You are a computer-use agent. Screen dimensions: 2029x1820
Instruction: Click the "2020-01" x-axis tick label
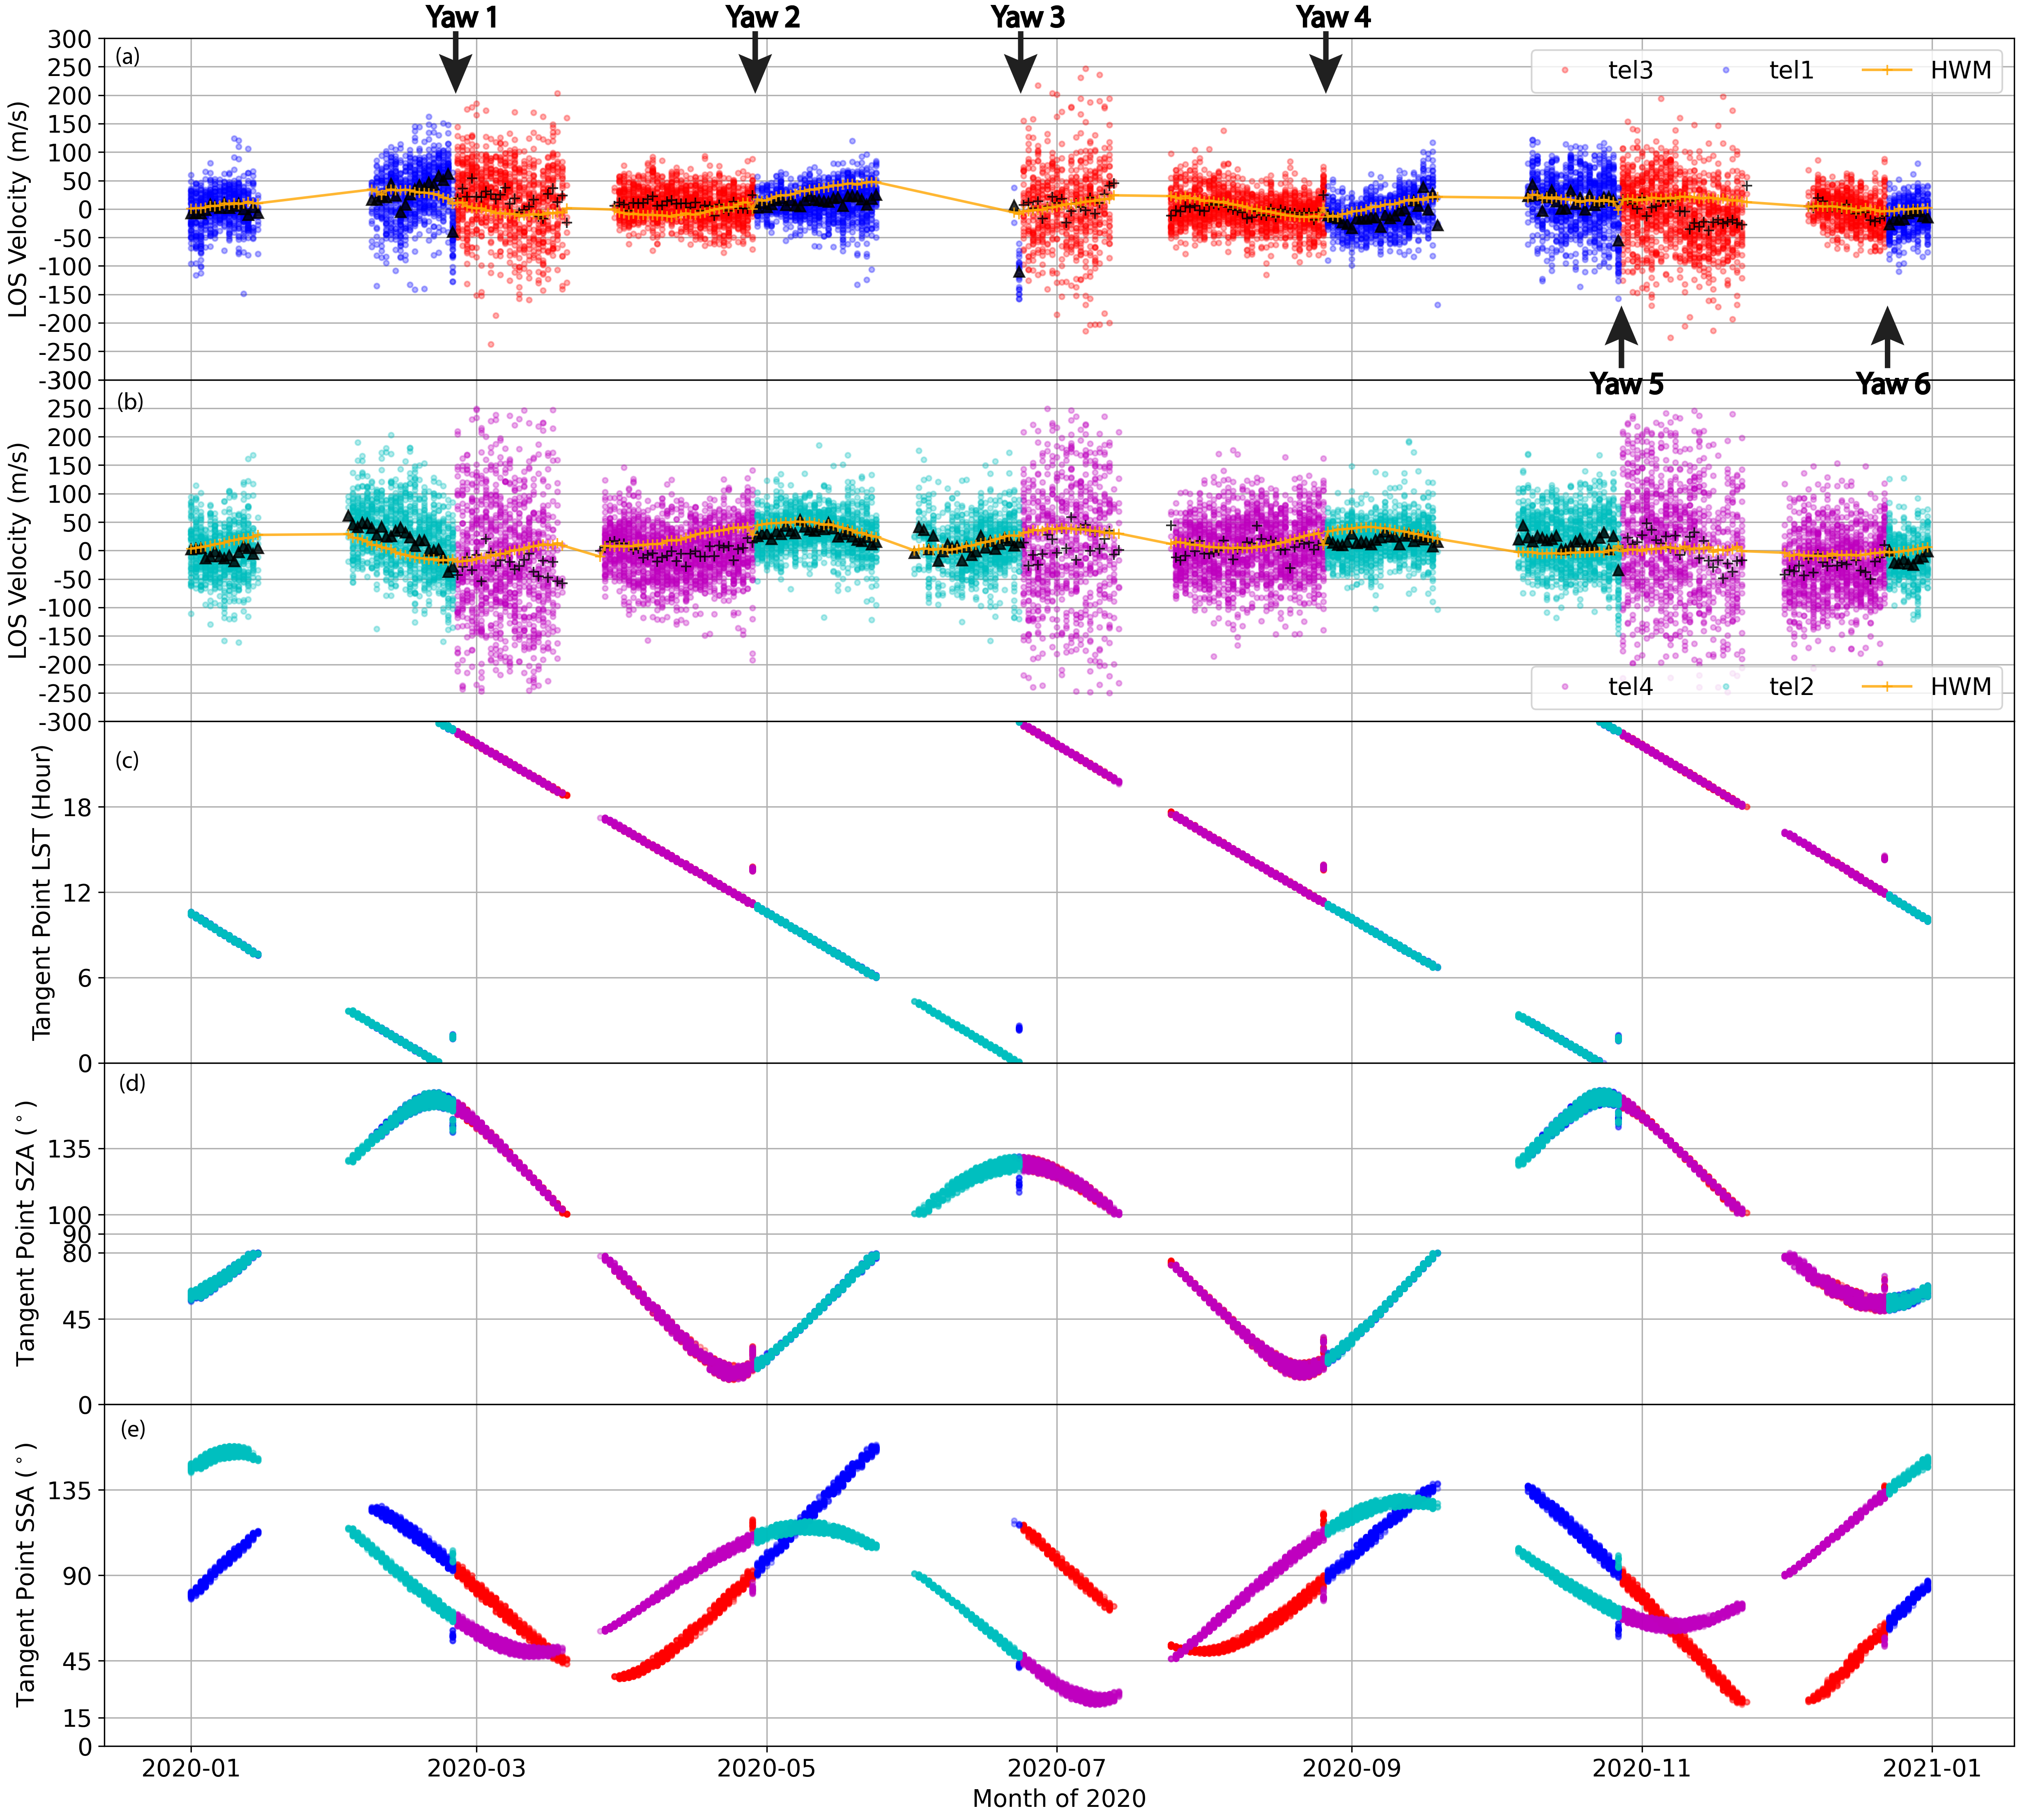(x=191, y=1768)
